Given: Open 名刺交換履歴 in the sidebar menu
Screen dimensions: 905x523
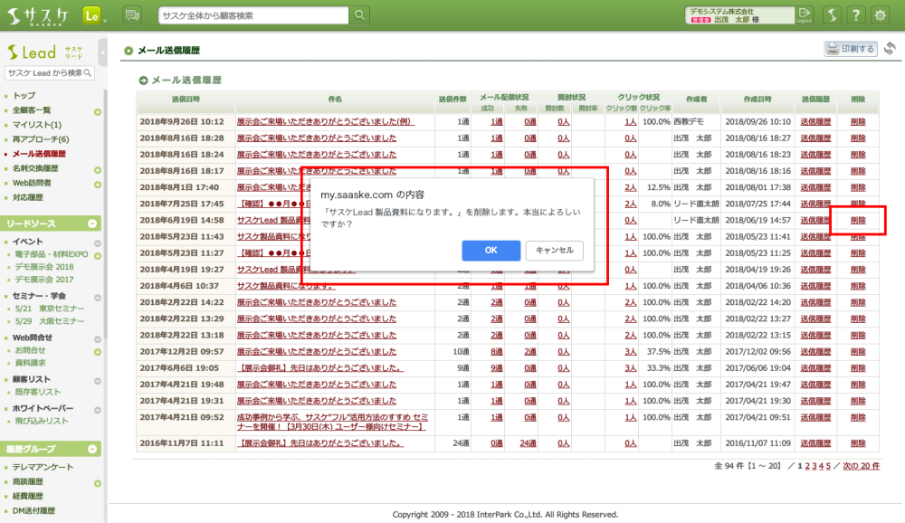Looking at the screenshot, I should pos(35,168).
